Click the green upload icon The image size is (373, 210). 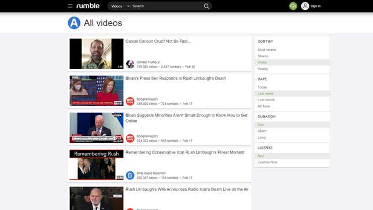coord(293,6)
